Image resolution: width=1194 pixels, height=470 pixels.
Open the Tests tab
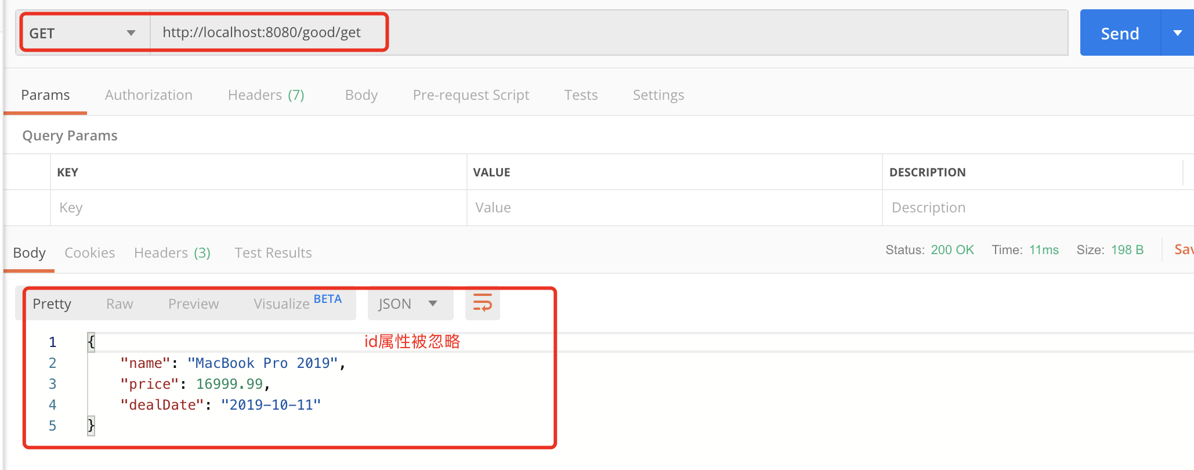coord(581,95)
